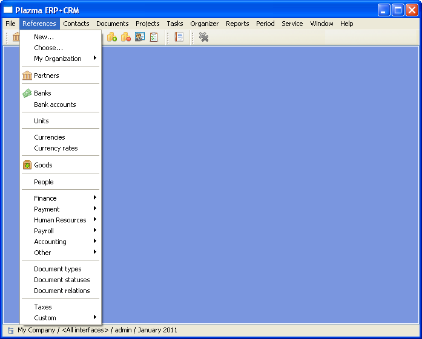Open the notebook icon in toolbar

179,37
